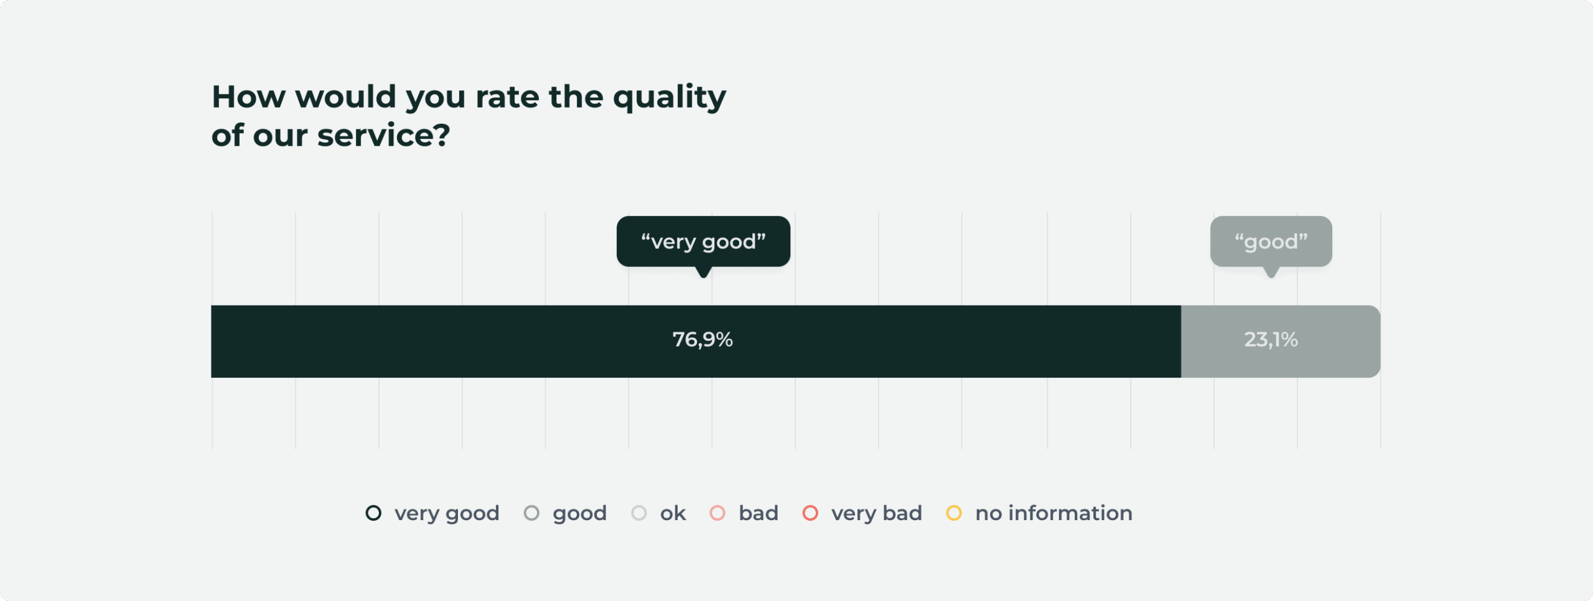Viewport: 1593px width, 601px height.
Task: Select the "bad" legend text label
Action: pyautogui.click(x=759, y=513)
